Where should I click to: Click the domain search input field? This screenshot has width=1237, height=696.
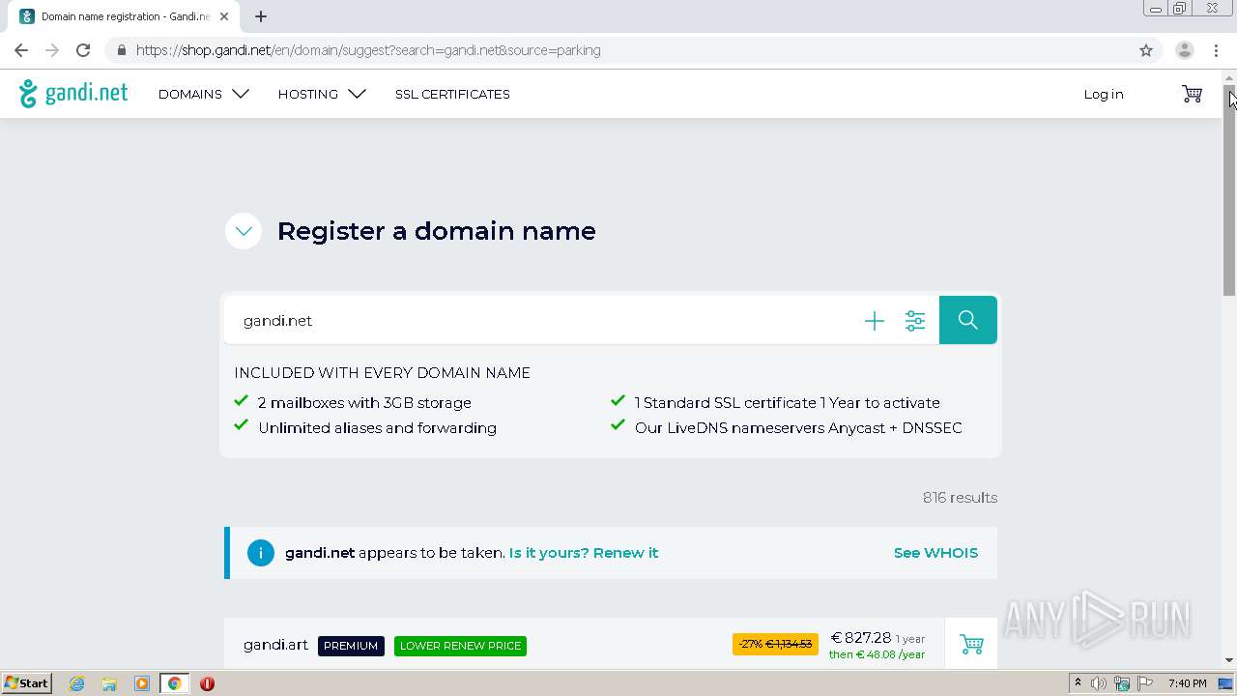pyautogui.click(x=541, y=321)
